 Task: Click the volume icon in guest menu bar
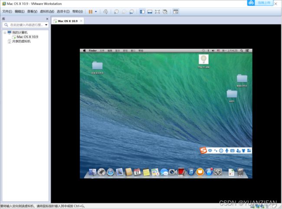point(213,51)
